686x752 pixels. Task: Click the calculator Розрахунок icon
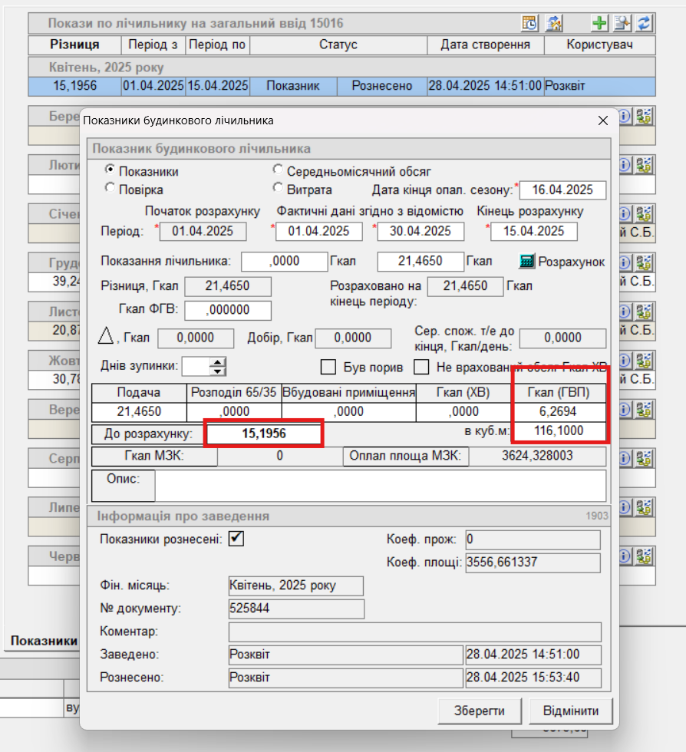point(526,262)
